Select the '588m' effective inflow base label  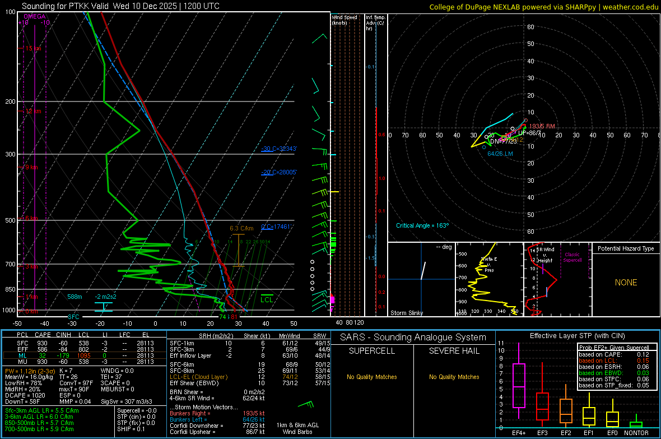pyautogui.click(x=75, y=297)
